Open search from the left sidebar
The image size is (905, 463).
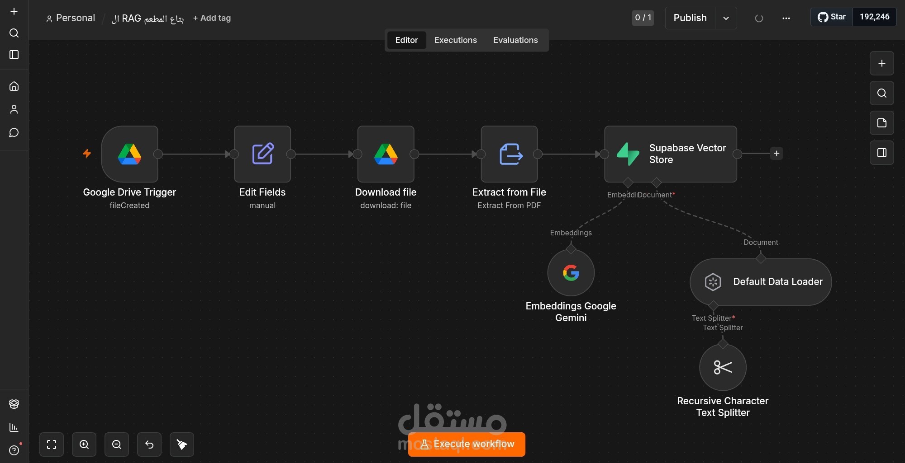[x=14, y=33]
